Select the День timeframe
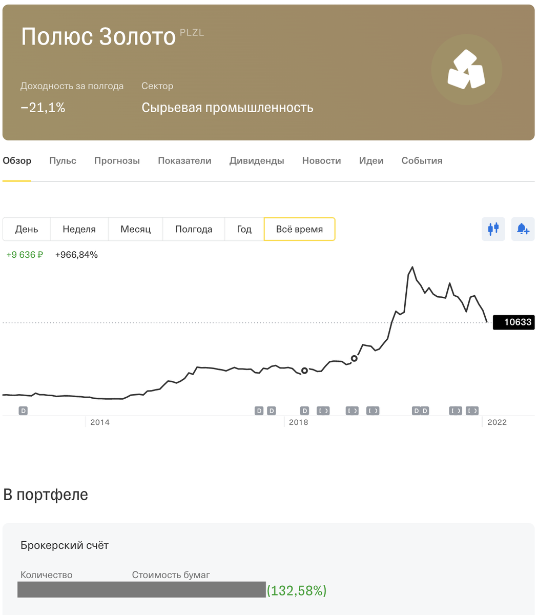This screenshot has width=538, height=615. [27, 229]
